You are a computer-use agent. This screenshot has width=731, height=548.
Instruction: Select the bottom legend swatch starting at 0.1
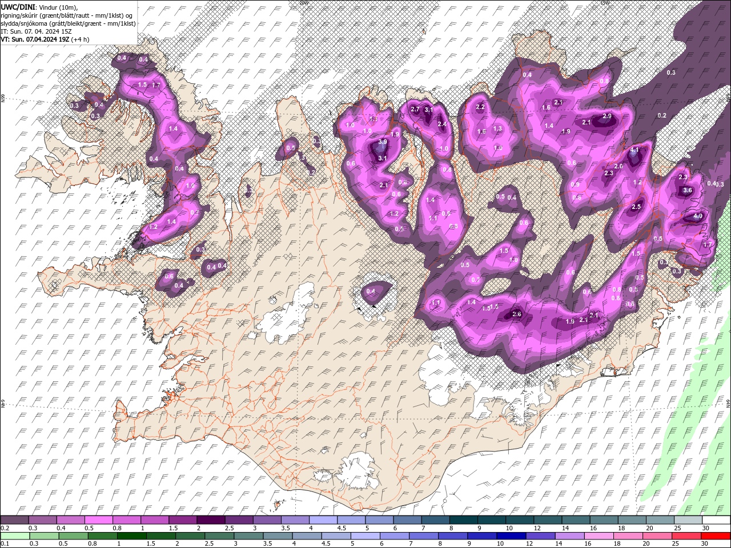pos(15,536)
